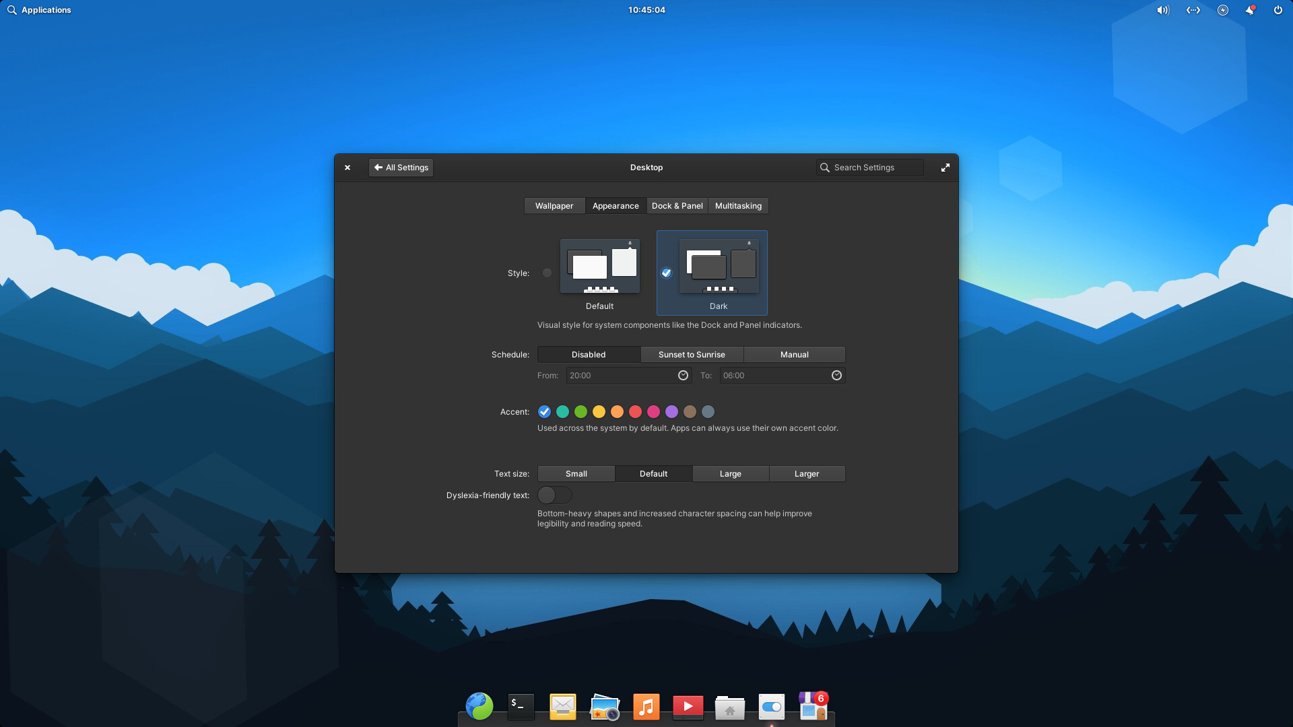The image size is (1293, 727).
Task: Switch to the Multitasking tab
Action: 738,206
